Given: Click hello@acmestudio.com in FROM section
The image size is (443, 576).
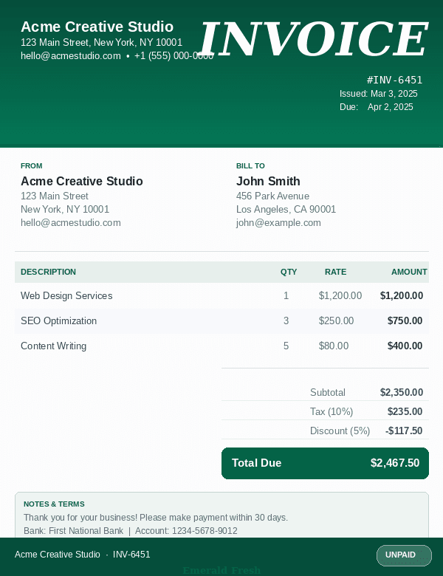Looking at the screenshot, I should click(71, 222).
